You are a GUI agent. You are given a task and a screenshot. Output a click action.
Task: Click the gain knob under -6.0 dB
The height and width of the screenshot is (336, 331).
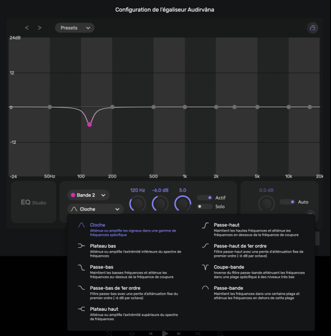tap(160, 204)
